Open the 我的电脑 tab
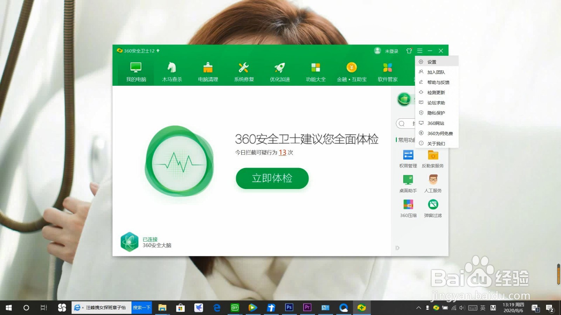561x315 pixels. [136, 72]
